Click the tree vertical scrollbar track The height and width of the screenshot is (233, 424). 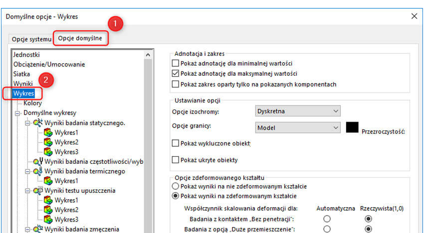pos(148,146)
